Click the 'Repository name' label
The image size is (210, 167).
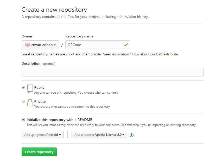pos(79,36)
